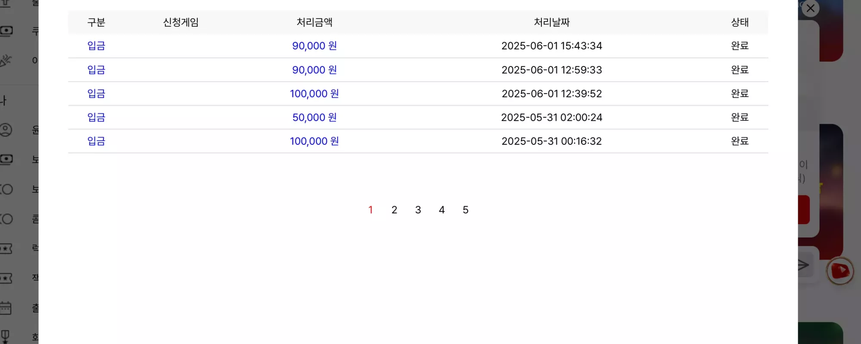This screenshot has width=861, height=344.
Task: Close the transaction history popup
Action: click(810, 8)
